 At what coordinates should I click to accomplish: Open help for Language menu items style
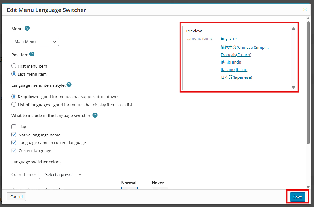pos(69,85)
